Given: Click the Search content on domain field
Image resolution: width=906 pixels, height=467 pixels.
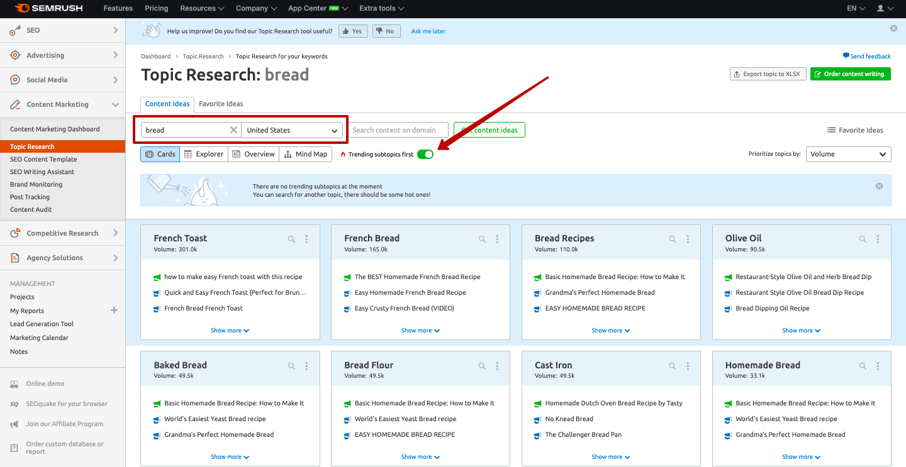Looking at the screenshot, I should [x=398, y=130].
